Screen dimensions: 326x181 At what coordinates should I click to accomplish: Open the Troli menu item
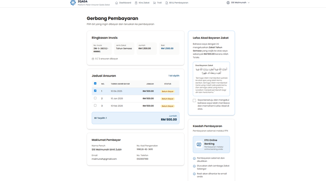pyautogui.click(x=157, y=3)
